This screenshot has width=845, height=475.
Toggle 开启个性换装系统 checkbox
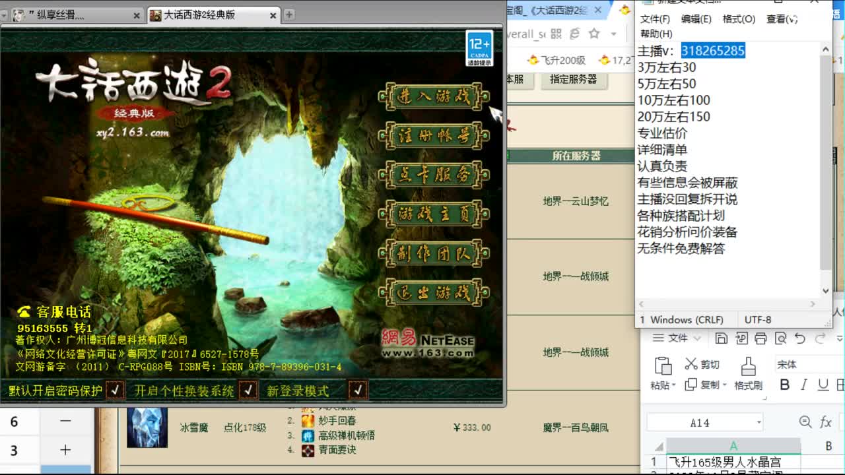tap(248, 390)
